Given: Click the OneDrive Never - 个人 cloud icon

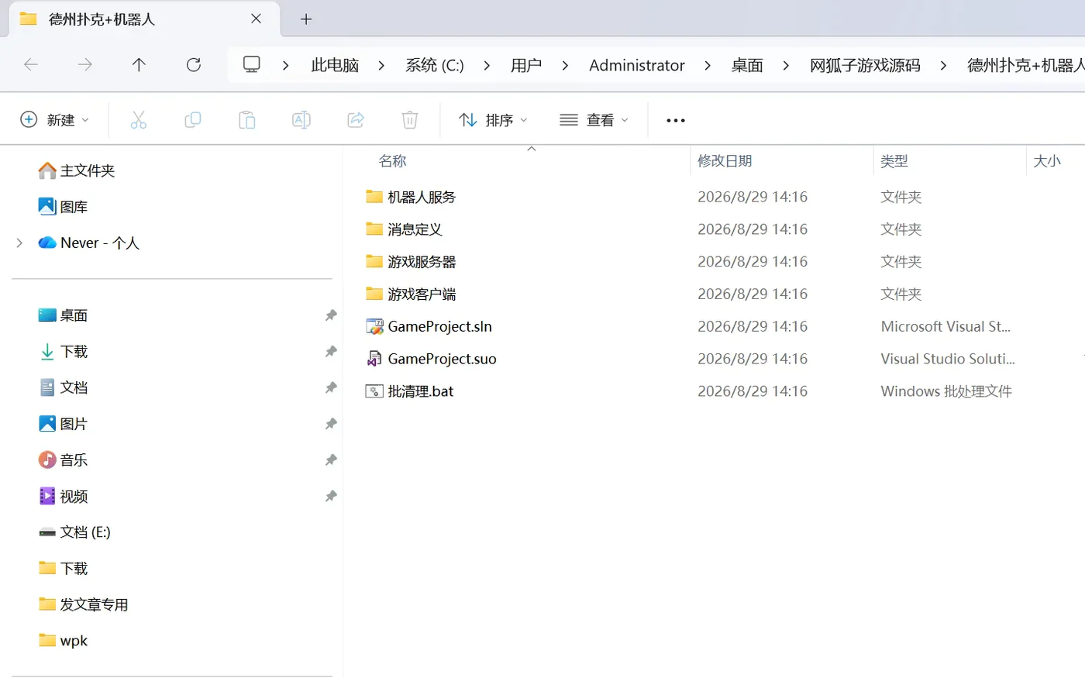Looking at the screenshot, I should (47, 243).
